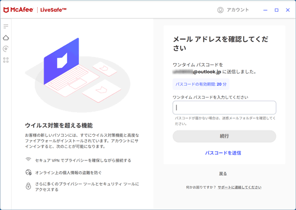Click the ウイルス対策を超える機能 heading
This screenshot has width=296, height=210.
click(59, 125)
